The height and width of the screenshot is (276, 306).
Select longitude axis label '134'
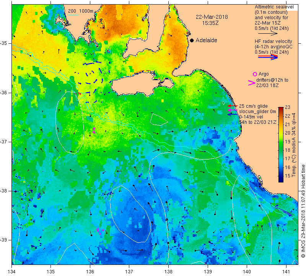[12, 271]
